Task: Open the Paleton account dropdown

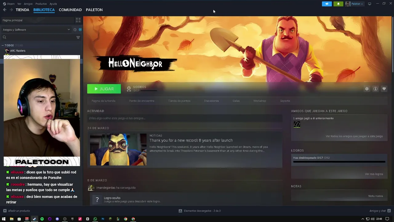Action: coord(354,4)
